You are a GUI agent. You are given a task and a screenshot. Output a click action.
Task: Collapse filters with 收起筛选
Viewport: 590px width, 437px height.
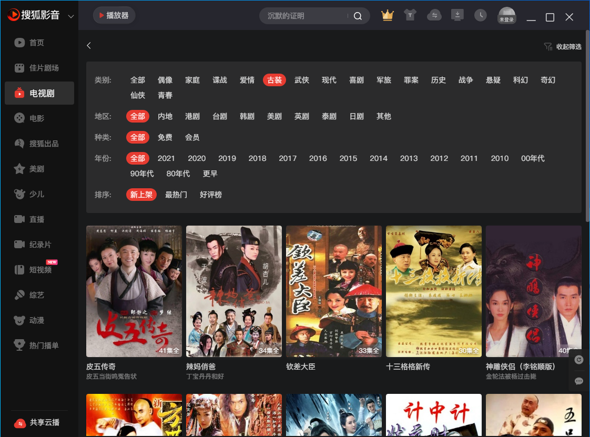pos(563,46)
